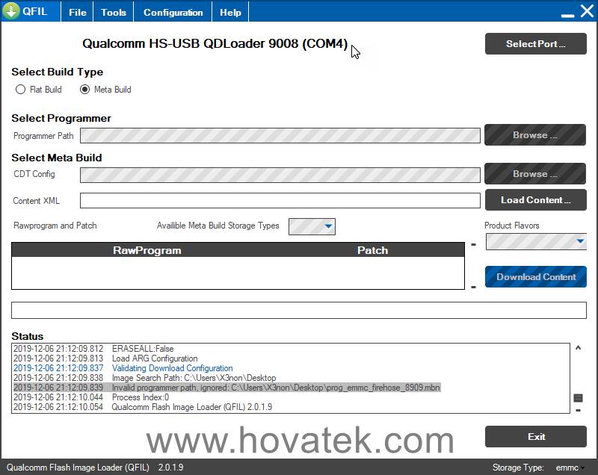
Task: Open the Help menu
Action: (230, 12)
